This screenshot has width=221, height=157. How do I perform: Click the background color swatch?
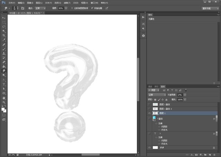pyautogui.click(x=5, y=111)
